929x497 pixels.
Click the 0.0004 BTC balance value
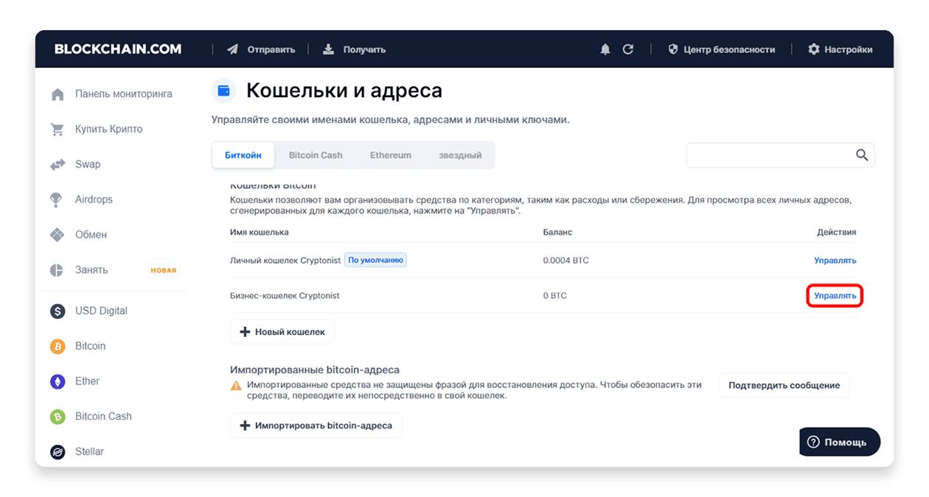tap(566, 261)
